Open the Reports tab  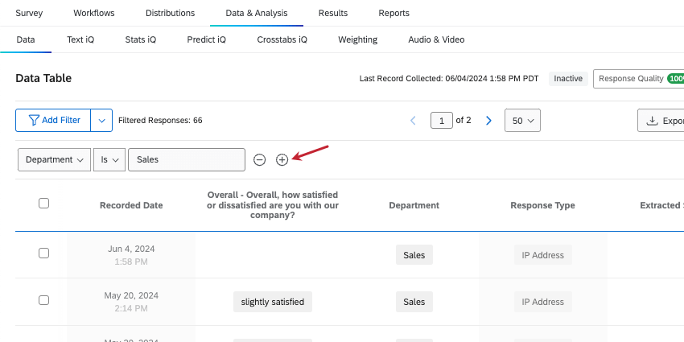tap(394, 13)
